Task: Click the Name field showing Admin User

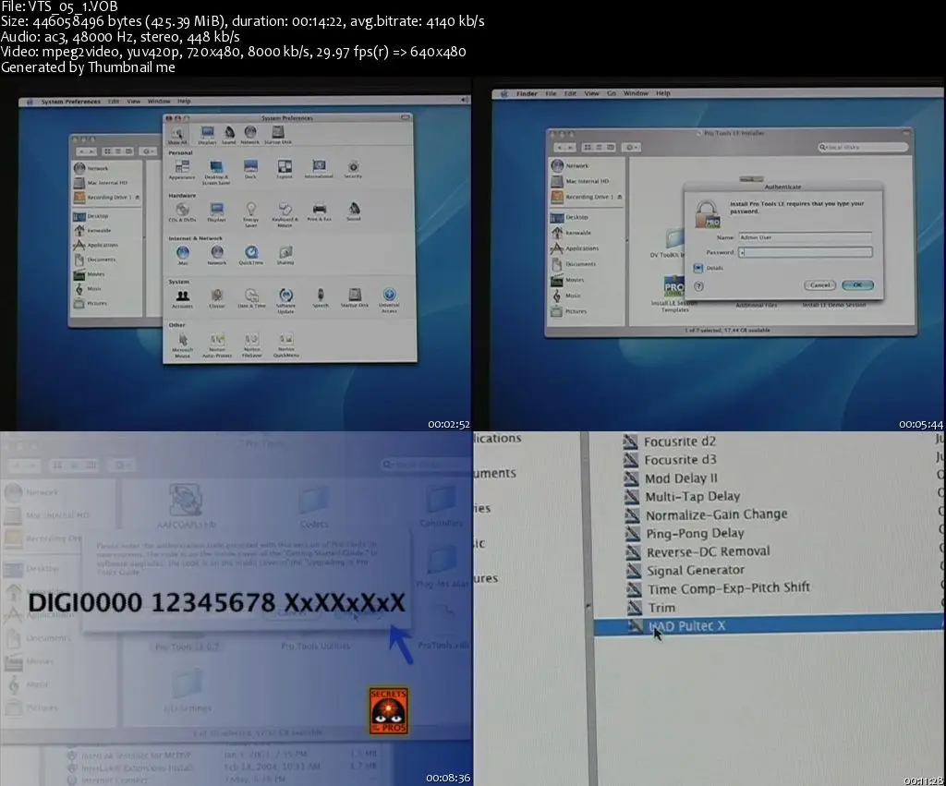Action: tap(805, 237)
